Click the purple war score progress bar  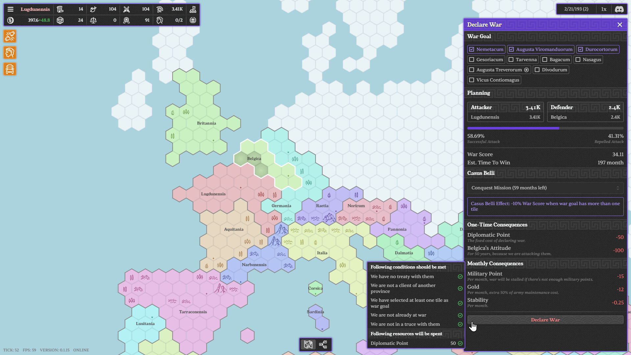click(513, 128)
